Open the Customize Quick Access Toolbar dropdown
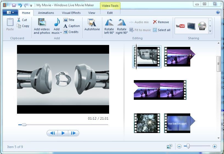This screenshot has width=224, height=154. [x=31, y=6]
